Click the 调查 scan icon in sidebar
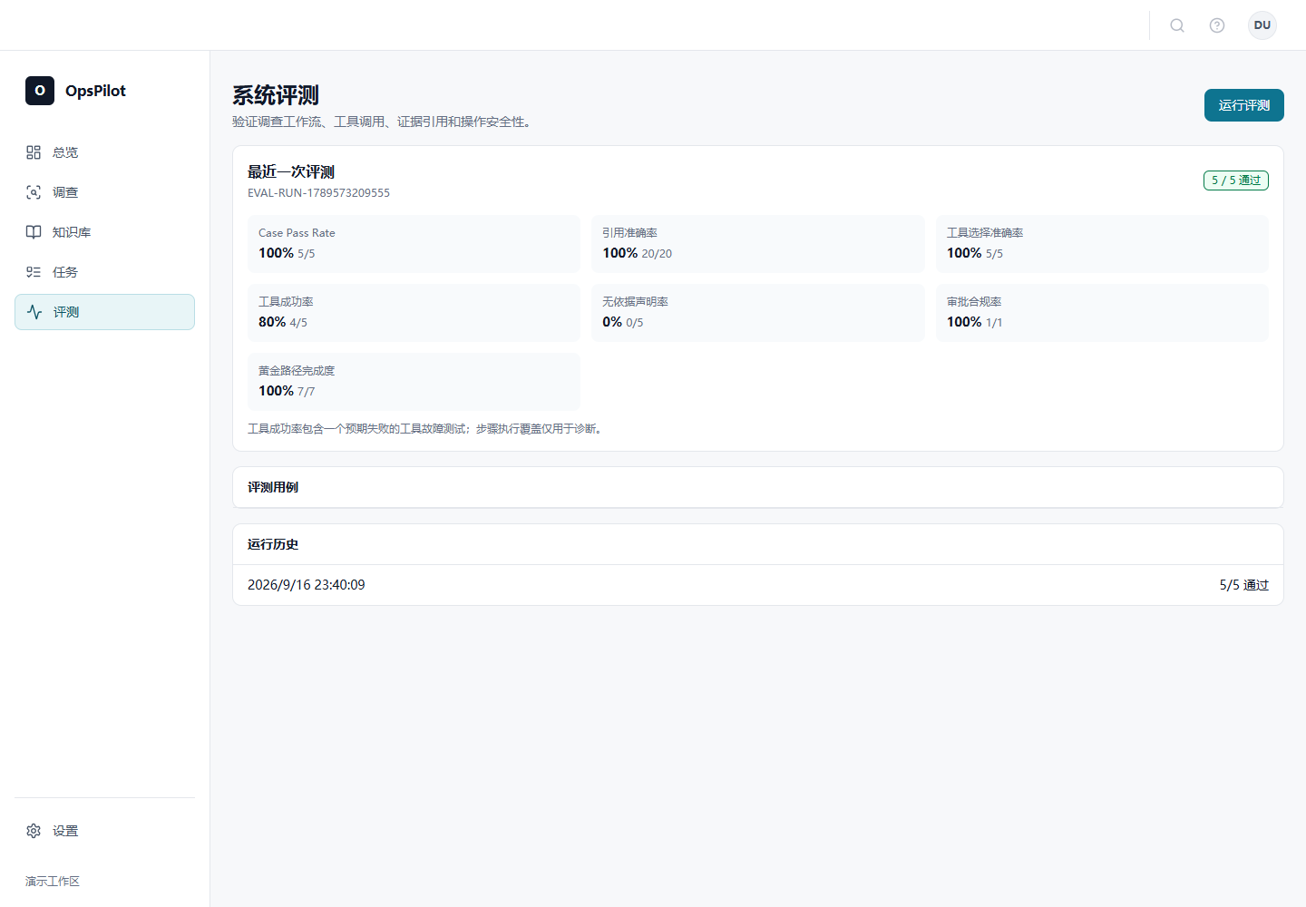 [34, 192]
